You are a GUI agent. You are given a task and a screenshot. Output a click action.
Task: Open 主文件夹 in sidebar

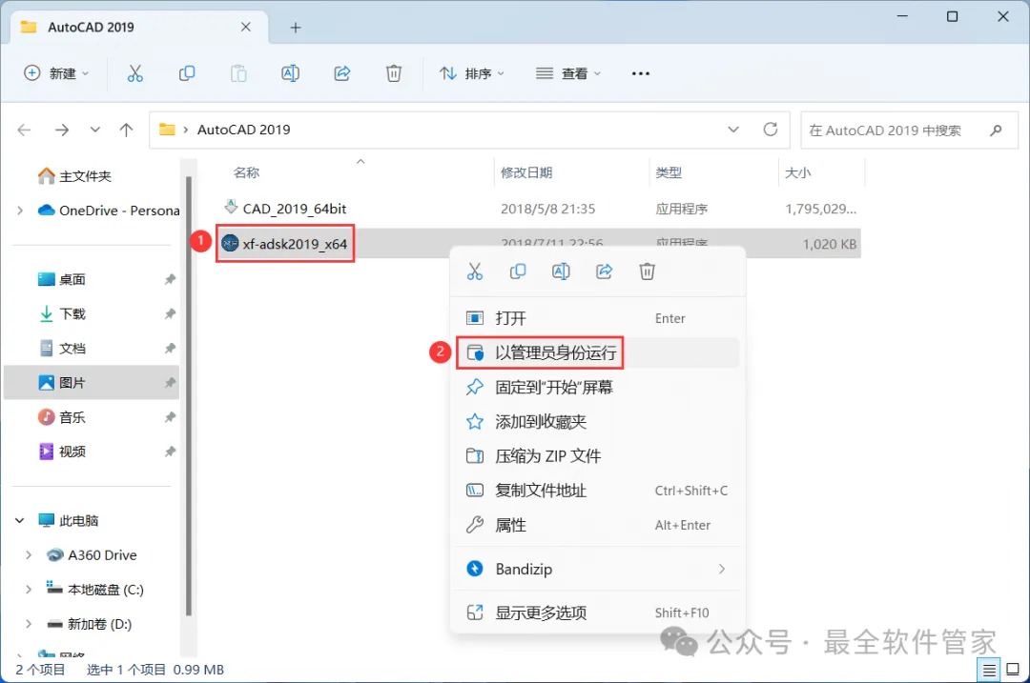[x=75, y=176]
